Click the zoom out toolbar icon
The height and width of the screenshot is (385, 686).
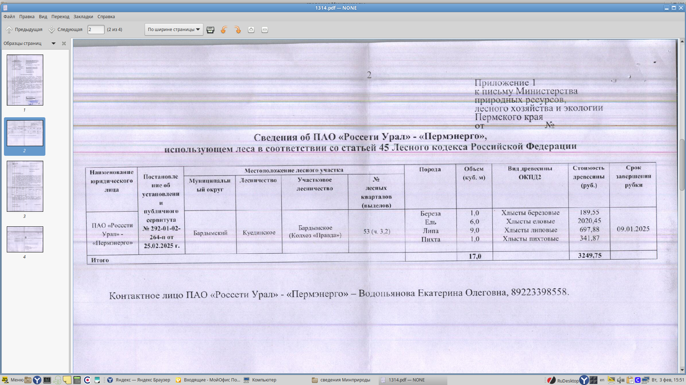coord(265,30)
